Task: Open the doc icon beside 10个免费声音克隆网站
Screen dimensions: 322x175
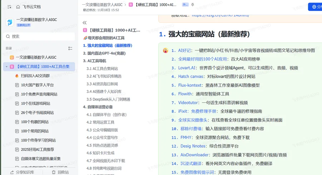Action: [x=17, y=94]
